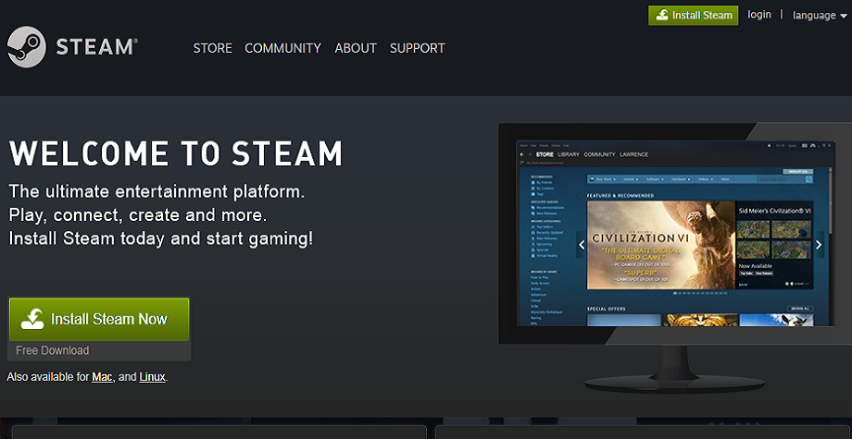Click the Steam logo icon
This screenshot has height=439, width=852.
tap(26, 47)
